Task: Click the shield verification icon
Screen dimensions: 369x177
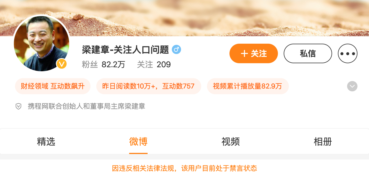Action: (18, 106)
